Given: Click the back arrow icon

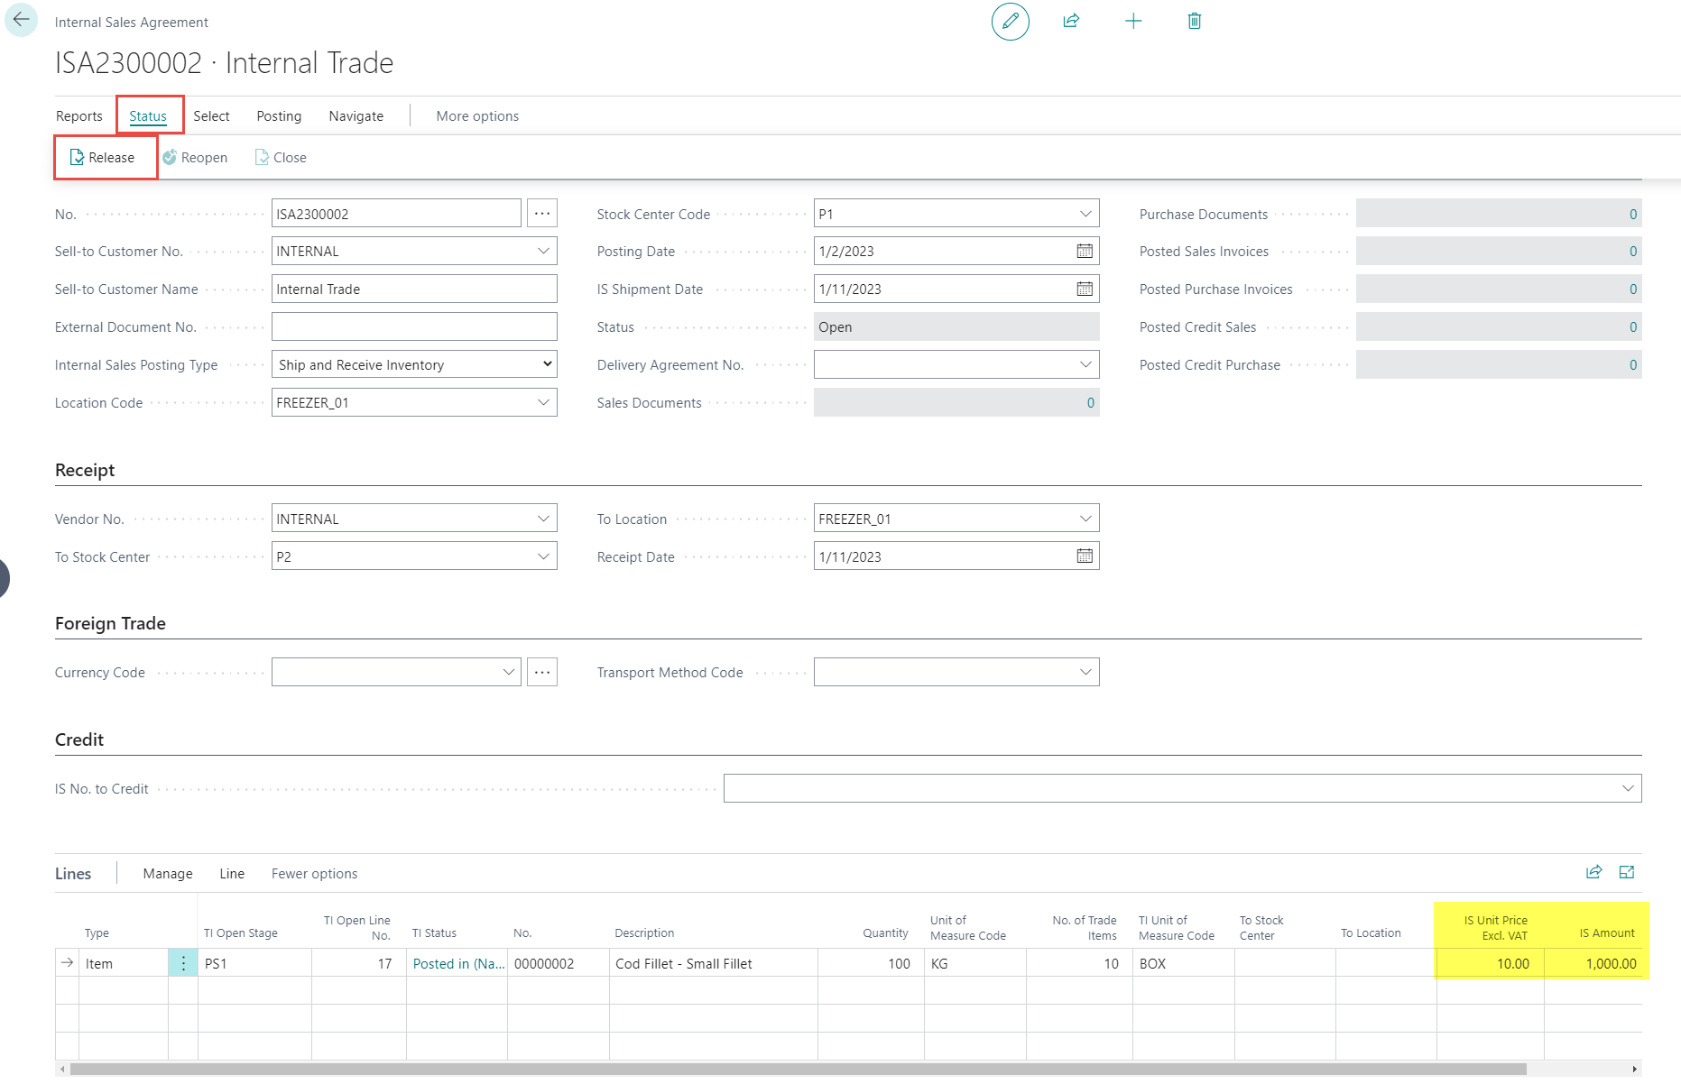Looking at the screenshot, I should click(x=21, y=20).
